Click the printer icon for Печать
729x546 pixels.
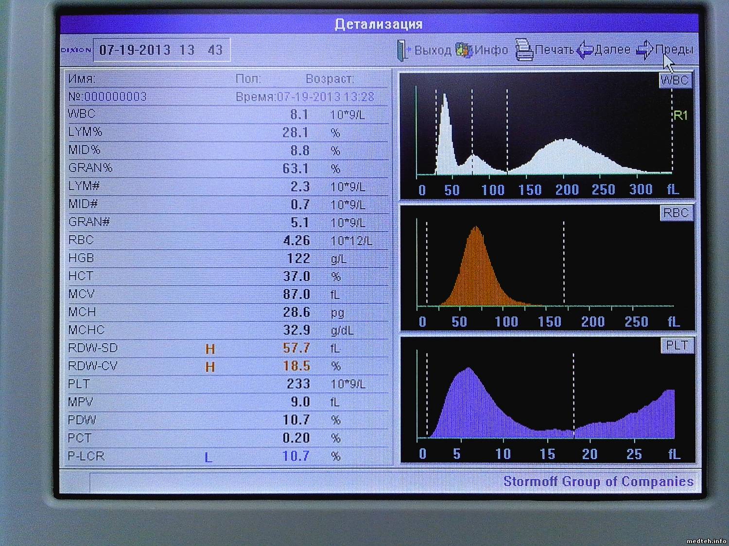click(x=524, y=50)
